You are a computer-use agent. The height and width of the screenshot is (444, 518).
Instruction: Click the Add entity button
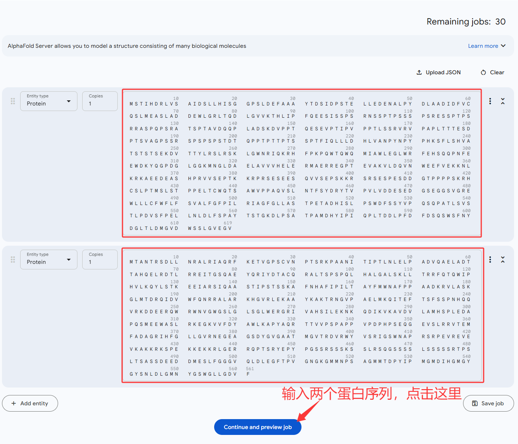coord(30,403)
